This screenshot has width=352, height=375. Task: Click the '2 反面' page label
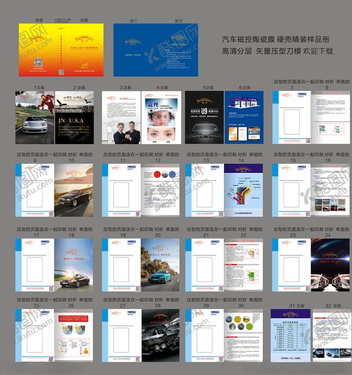(x=79, y=87)
